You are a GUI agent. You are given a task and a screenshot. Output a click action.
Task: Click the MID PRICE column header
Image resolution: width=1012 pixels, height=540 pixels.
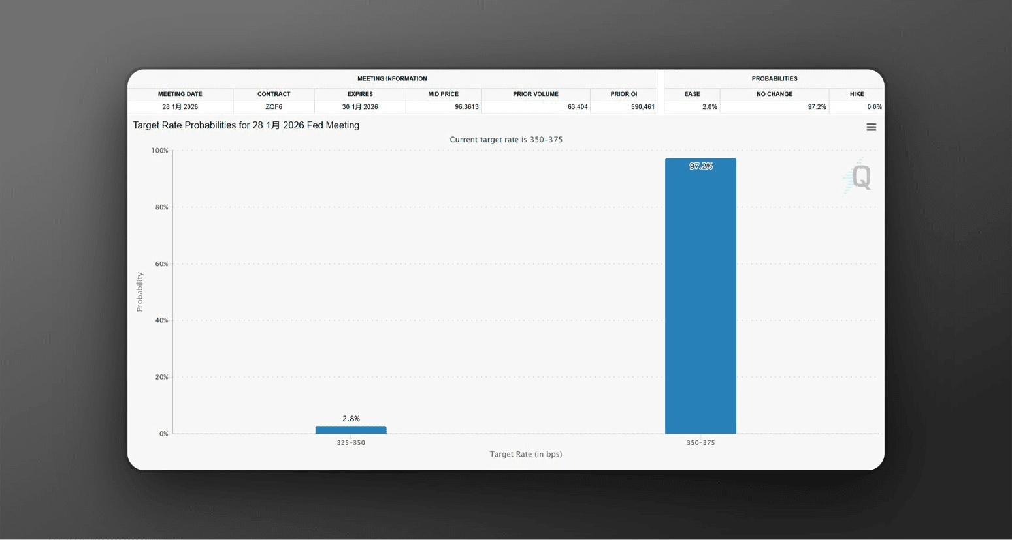(443, 94)
